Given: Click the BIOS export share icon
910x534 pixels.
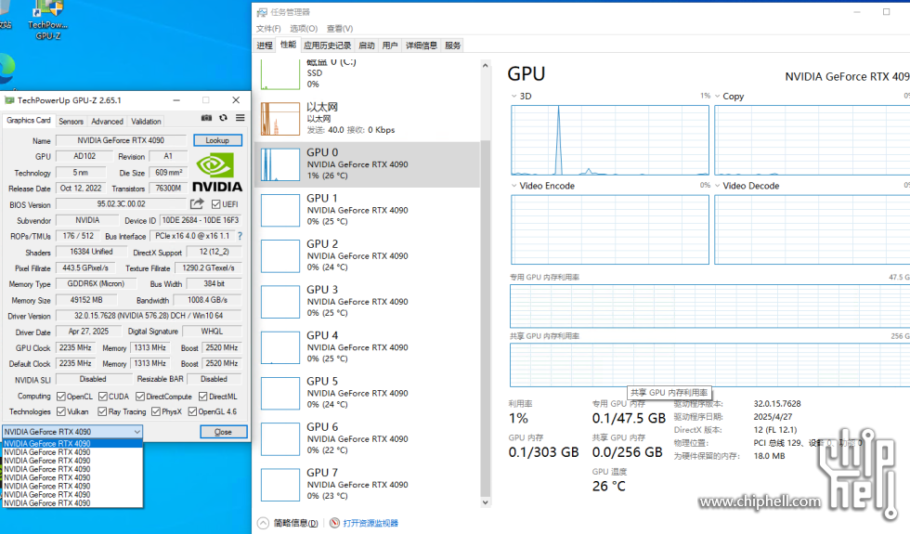Looking at the screenshot, I should pyautogui.click(x=197, y=203).
